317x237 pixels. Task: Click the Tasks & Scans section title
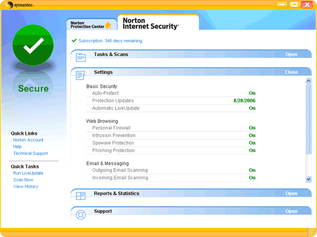(111, 54)
